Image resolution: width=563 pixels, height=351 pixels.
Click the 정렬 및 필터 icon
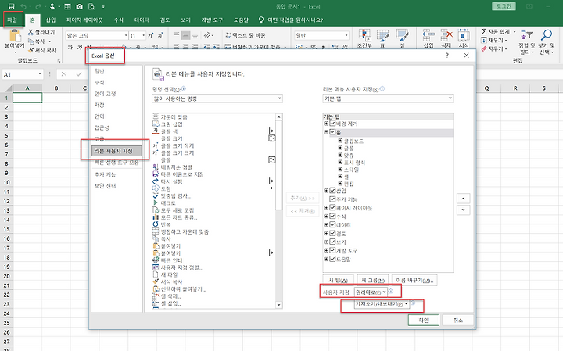coord(526,35)
